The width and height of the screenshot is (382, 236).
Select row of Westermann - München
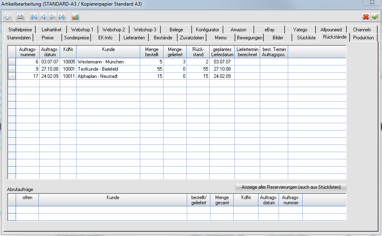pos(177,62)
